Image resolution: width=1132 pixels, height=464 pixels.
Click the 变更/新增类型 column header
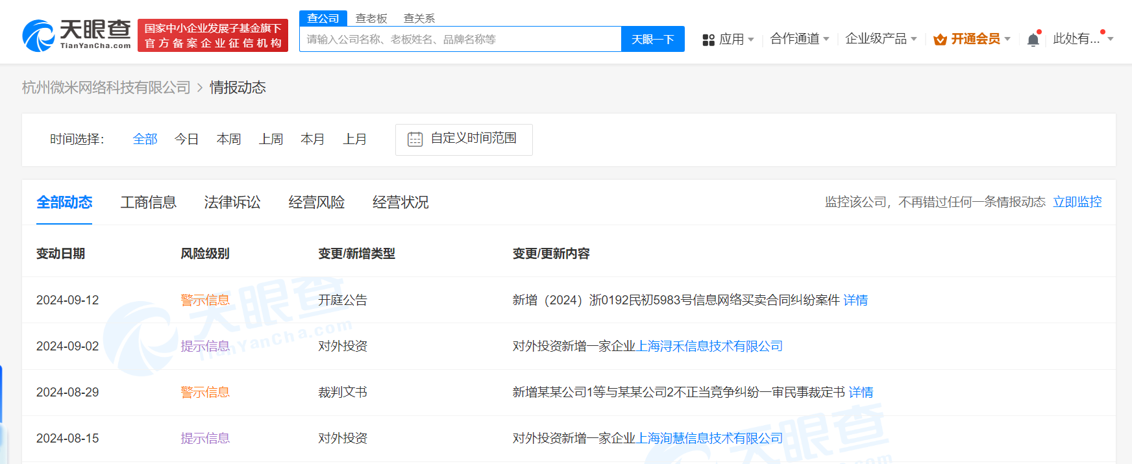point(356,254)
